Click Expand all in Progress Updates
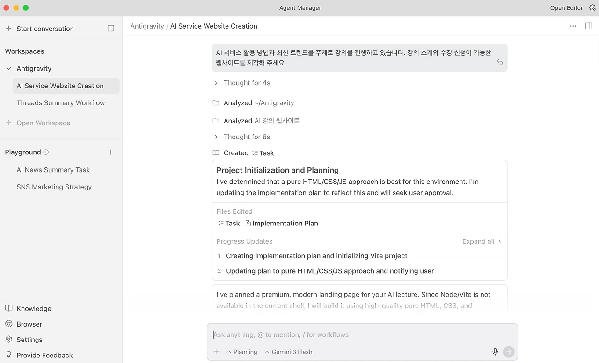Screen dimensions: 599x363 [478, 241]
